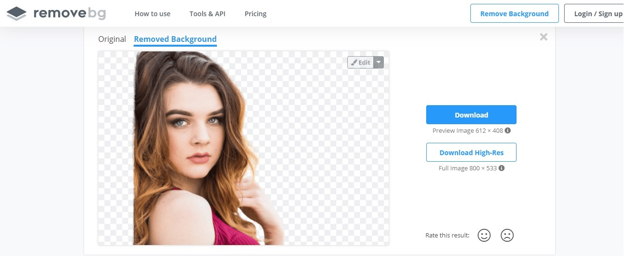Screen dimensions: 625x256
Task: Click the blue Download button
Action: [471, 115]
